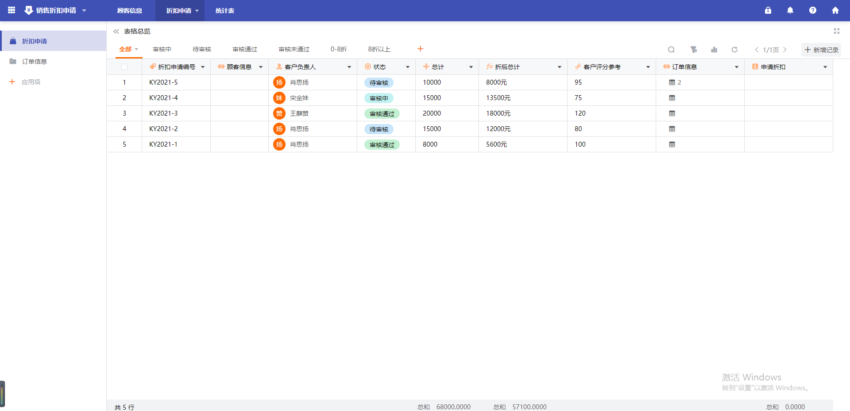Click the refresh icon in toolbar

pos(734,50)
